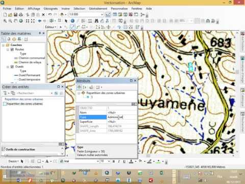The height and width of the screenshot is (184, 245).
Task: Activate the Straight Segment tool on Editor toolbar
Action: (72, 27)
